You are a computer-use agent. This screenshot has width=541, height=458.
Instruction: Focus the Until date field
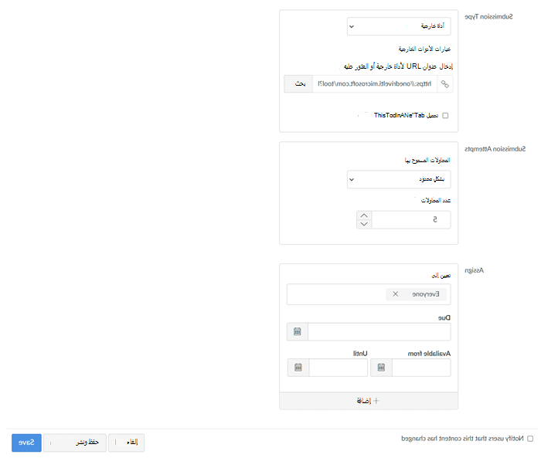(x=339, y=368)
